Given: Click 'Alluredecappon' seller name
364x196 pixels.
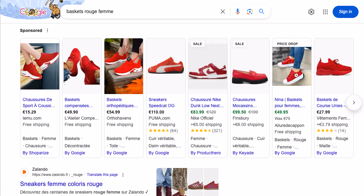Looking at the screenshot, I should click(x=289, y=125).
